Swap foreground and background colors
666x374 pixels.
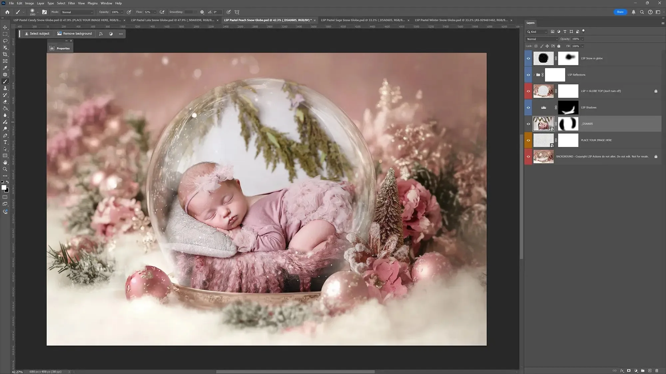click(x=7, y=182)
